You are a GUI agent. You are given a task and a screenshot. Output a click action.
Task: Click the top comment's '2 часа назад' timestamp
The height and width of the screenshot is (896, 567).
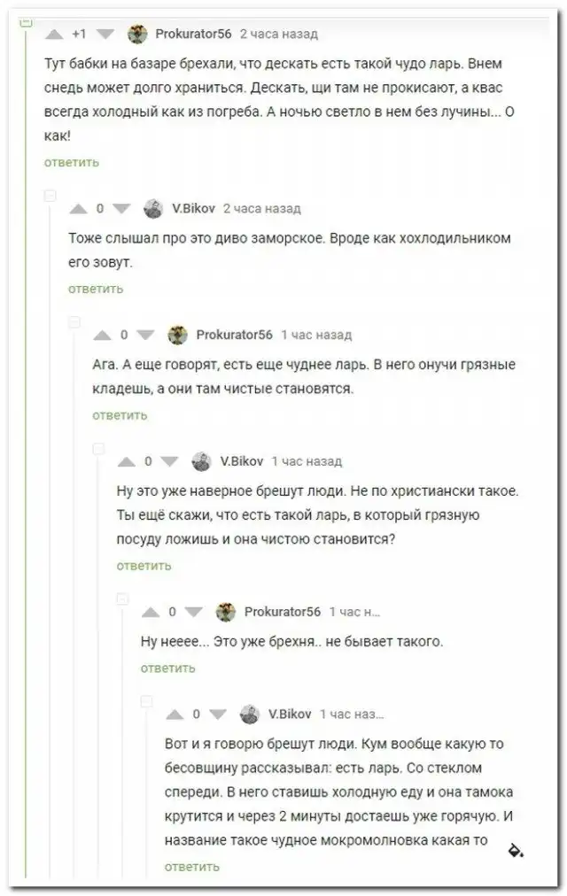tap(278, 35)
